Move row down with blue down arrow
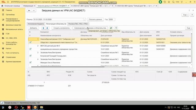Screen dimensions: 196x110 click(47, 28)
